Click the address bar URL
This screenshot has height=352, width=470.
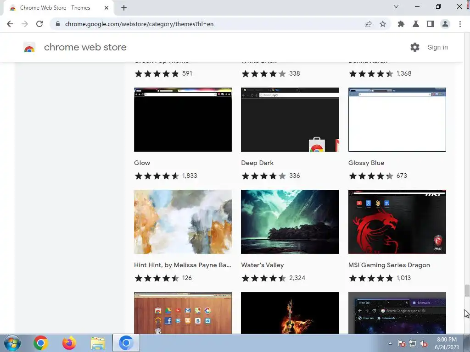pos(140,24)
